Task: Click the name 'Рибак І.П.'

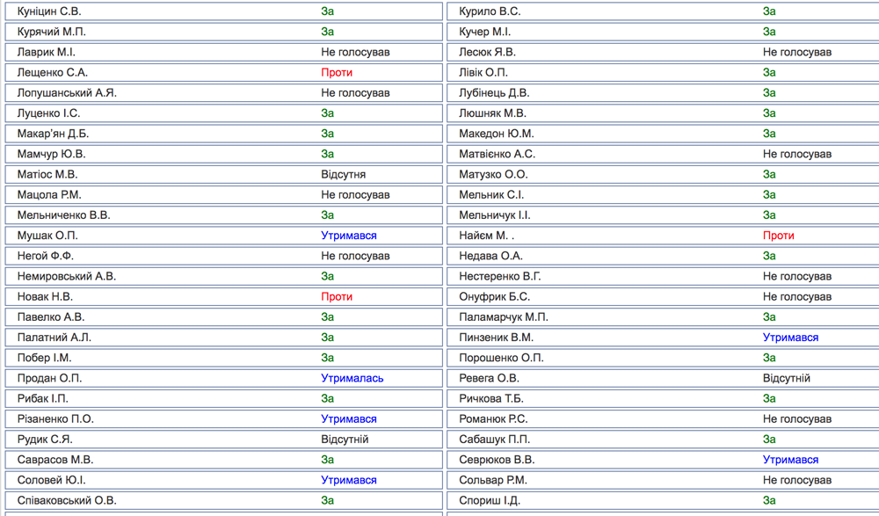Action: pos(42,399)
